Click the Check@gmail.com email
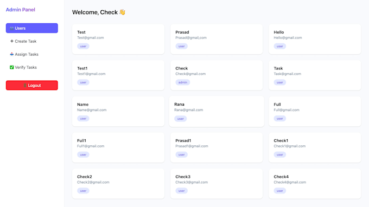The image size is (369, 207). [x=190, y=74]
